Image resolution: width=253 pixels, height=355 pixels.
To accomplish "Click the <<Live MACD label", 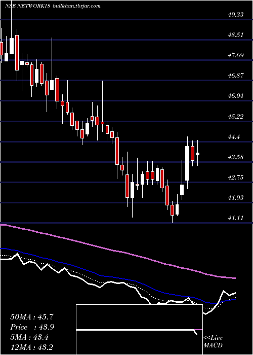I will click(213, 342).
